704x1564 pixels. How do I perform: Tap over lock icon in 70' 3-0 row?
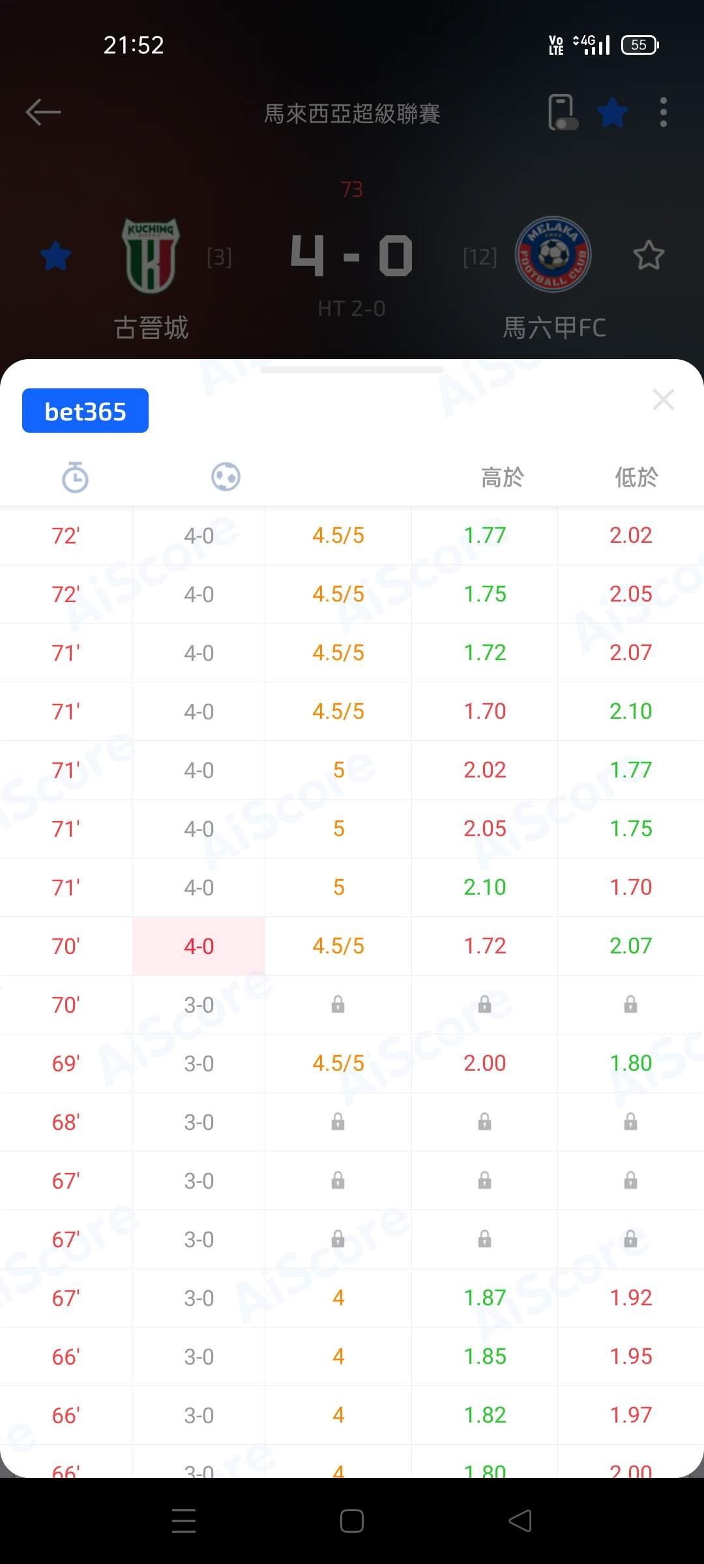(x=485, y=1004)
